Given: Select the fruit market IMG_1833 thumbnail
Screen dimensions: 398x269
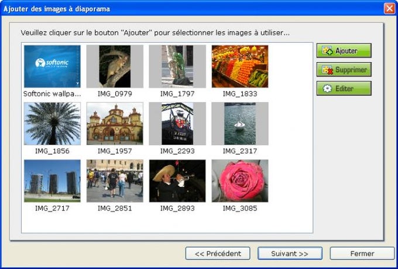Looking at the screenshot, I should [x=240, y=66].
